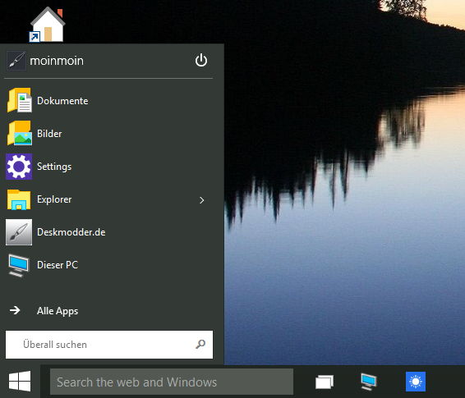This screenshot has height=398, width=465.
Task: Expand Alle Apps with the arrow
Action: click(x=15, y=310)
